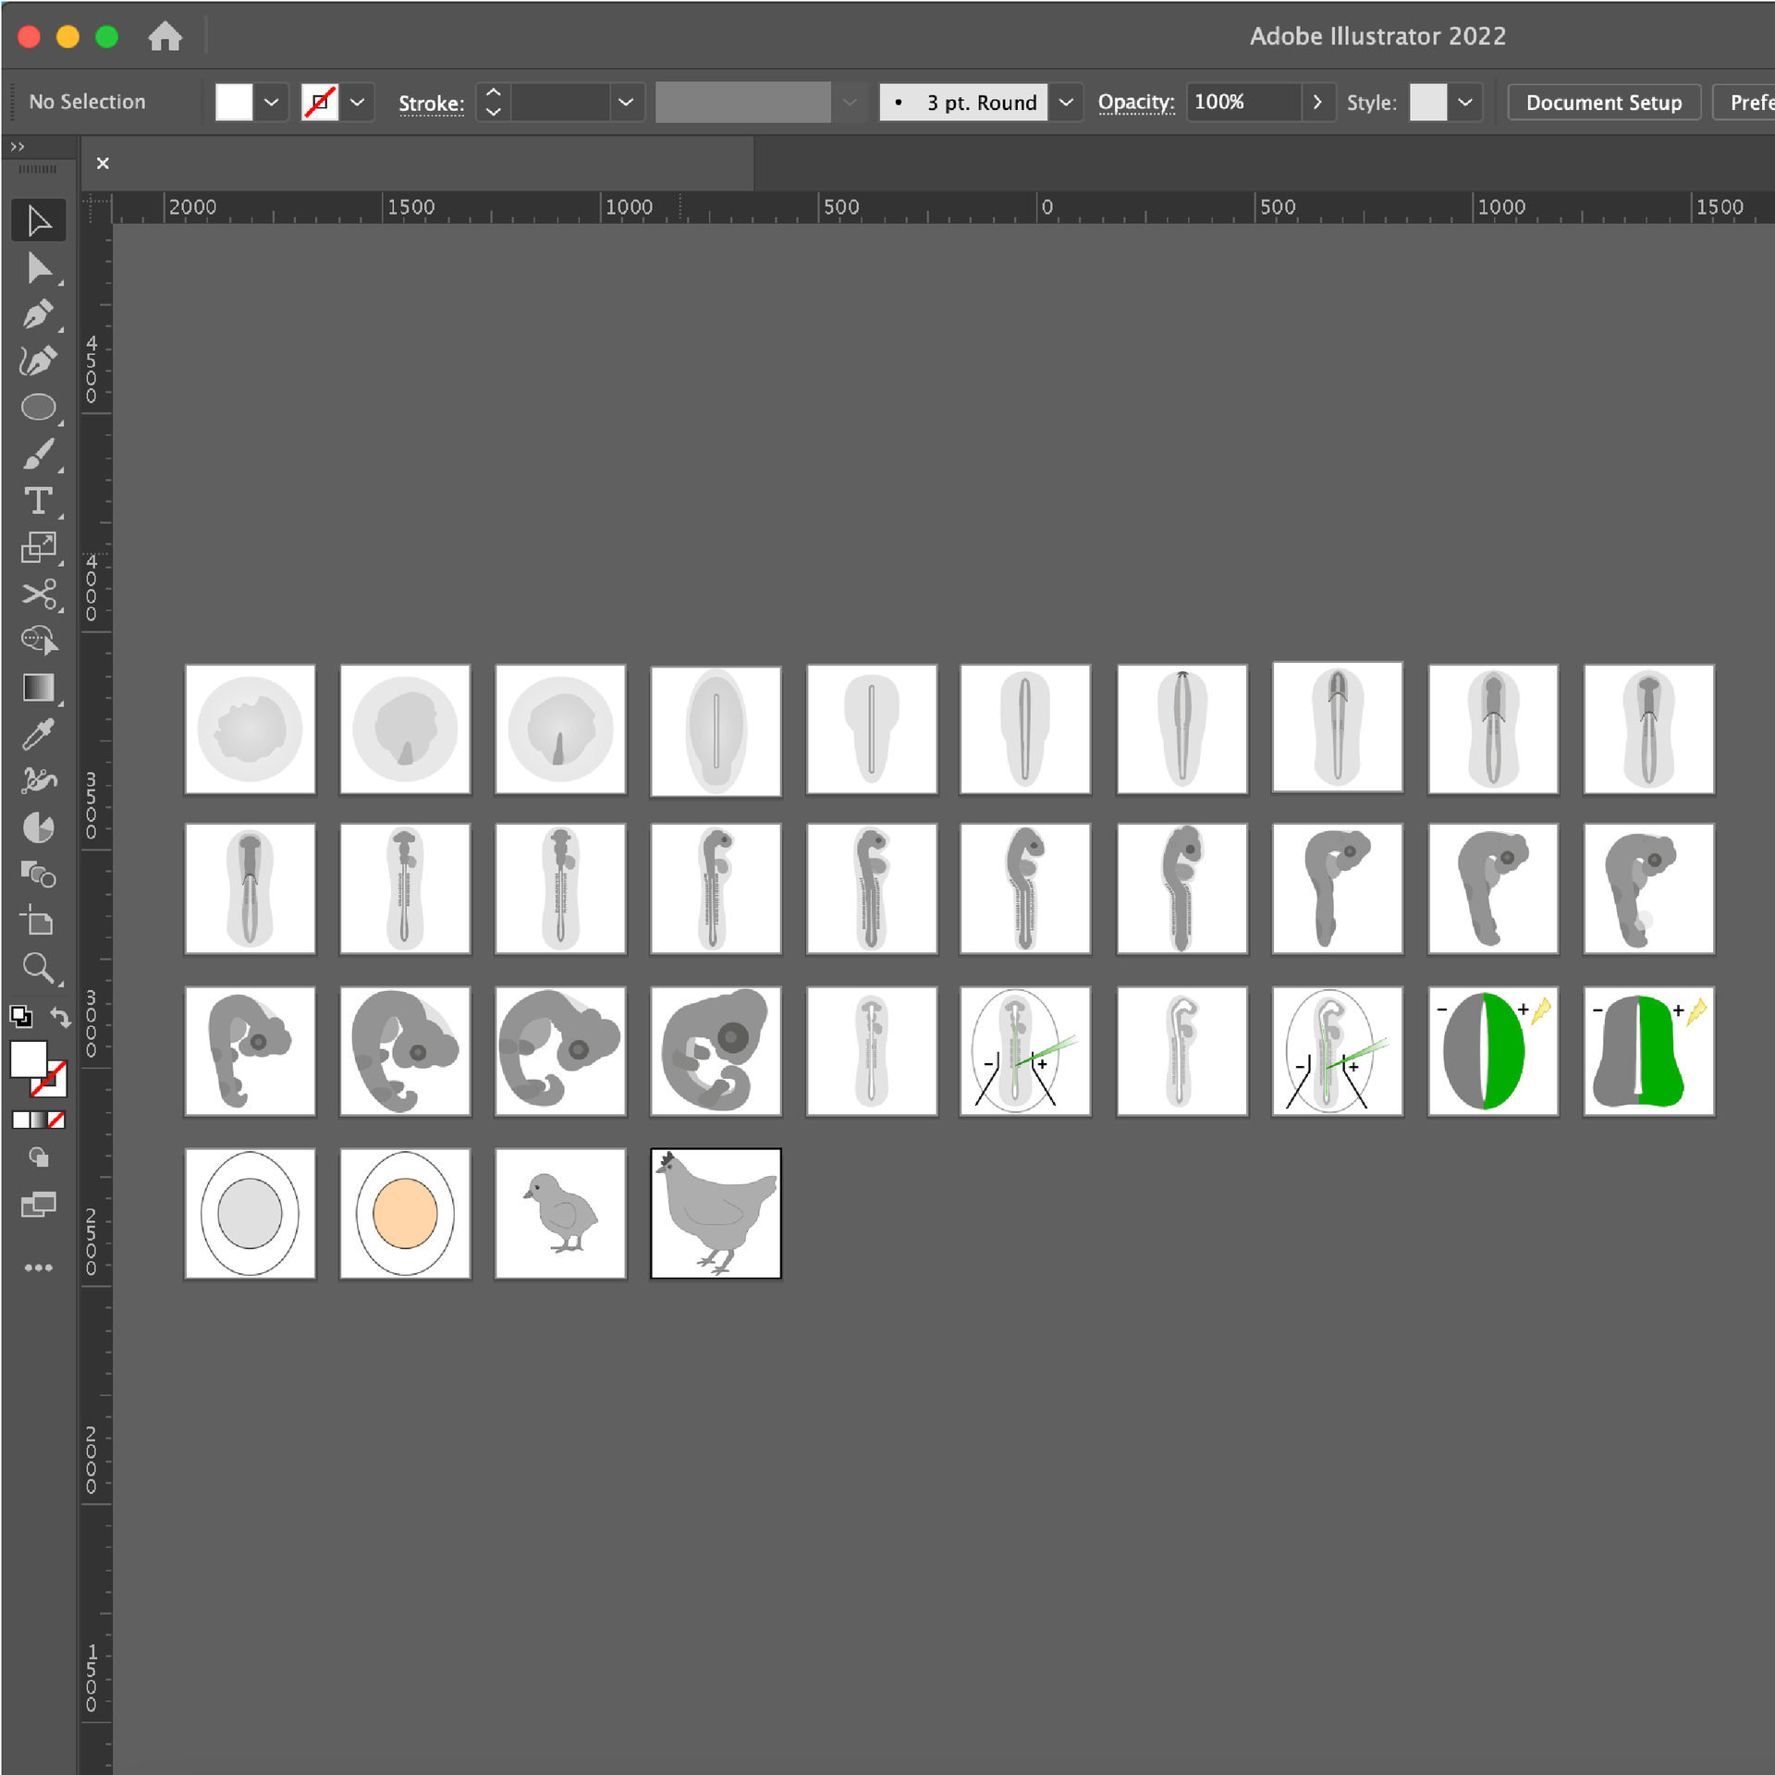The image size is (1775, 1775).
Task: Select the Scissors tool
Action: [x=38, y=594]
